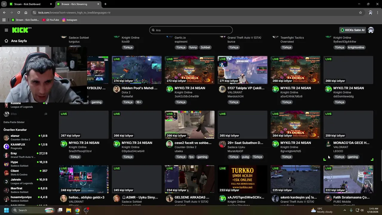The width and height of the screenshot is (382, 215).
Task: Open TURKKO stream thumbnail
Action: [x=242, y=179]
